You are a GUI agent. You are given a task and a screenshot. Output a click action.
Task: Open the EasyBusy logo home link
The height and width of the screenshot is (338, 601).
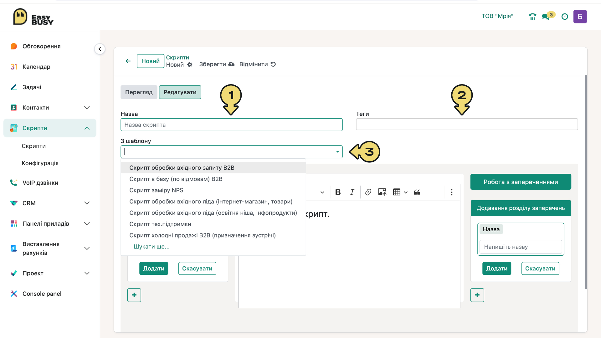33,17
